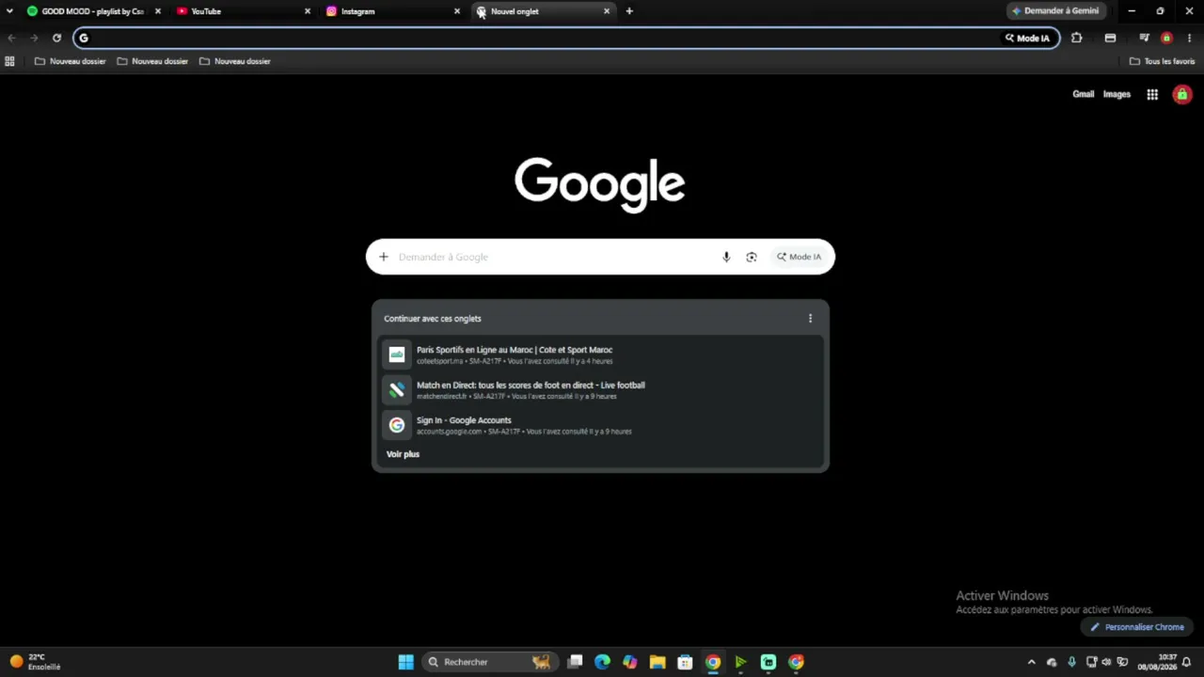Viewport: 1204px width, 677px height.
Task: Close the GOOD MOOD playlist tab
Action: [158, 11]
